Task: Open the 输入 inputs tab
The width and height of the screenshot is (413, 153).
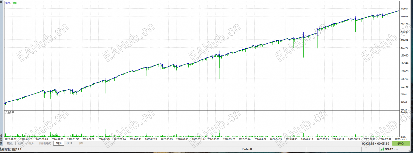Action: coord(31,143)
